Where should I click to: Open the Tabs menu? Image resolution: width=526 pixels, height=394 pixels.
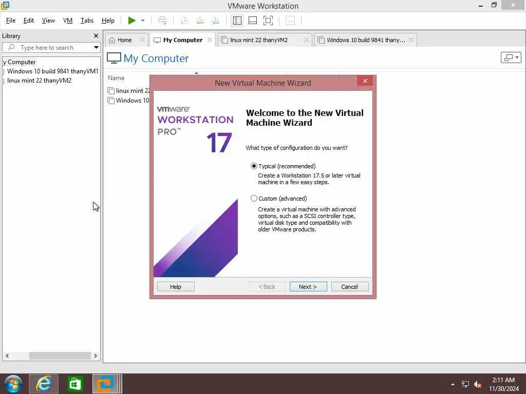point(87,21)
